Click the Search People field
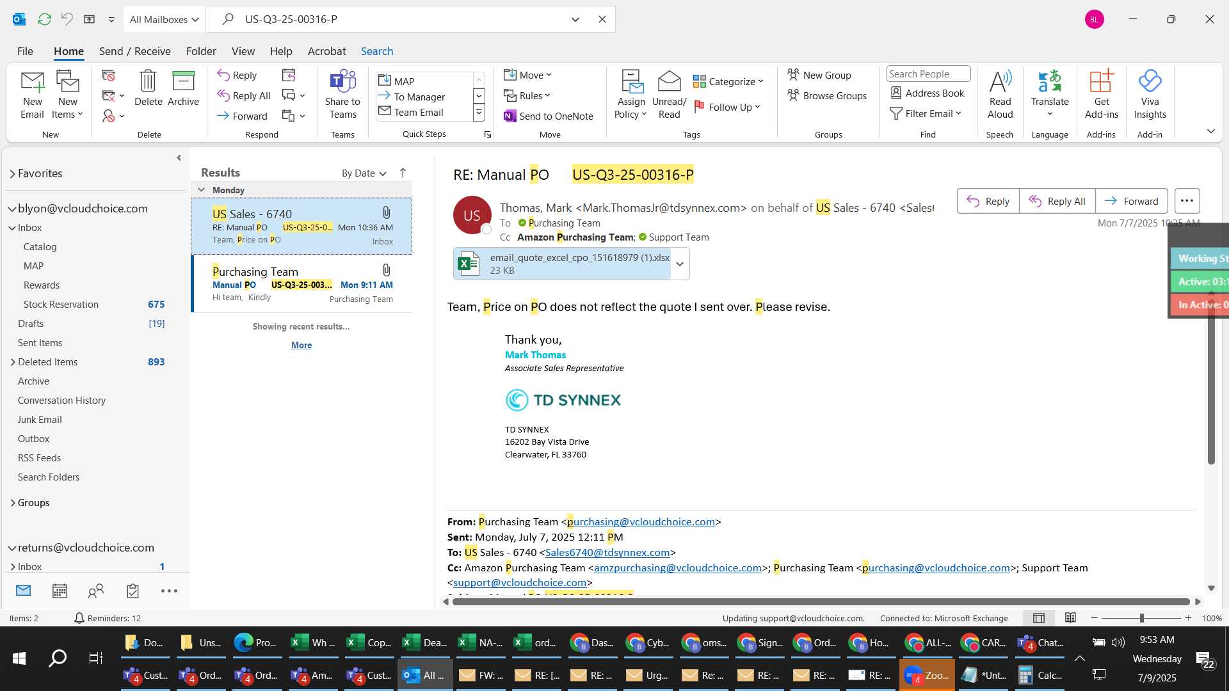This screenshot has height=691, width=1229. [x=928, y=74]
